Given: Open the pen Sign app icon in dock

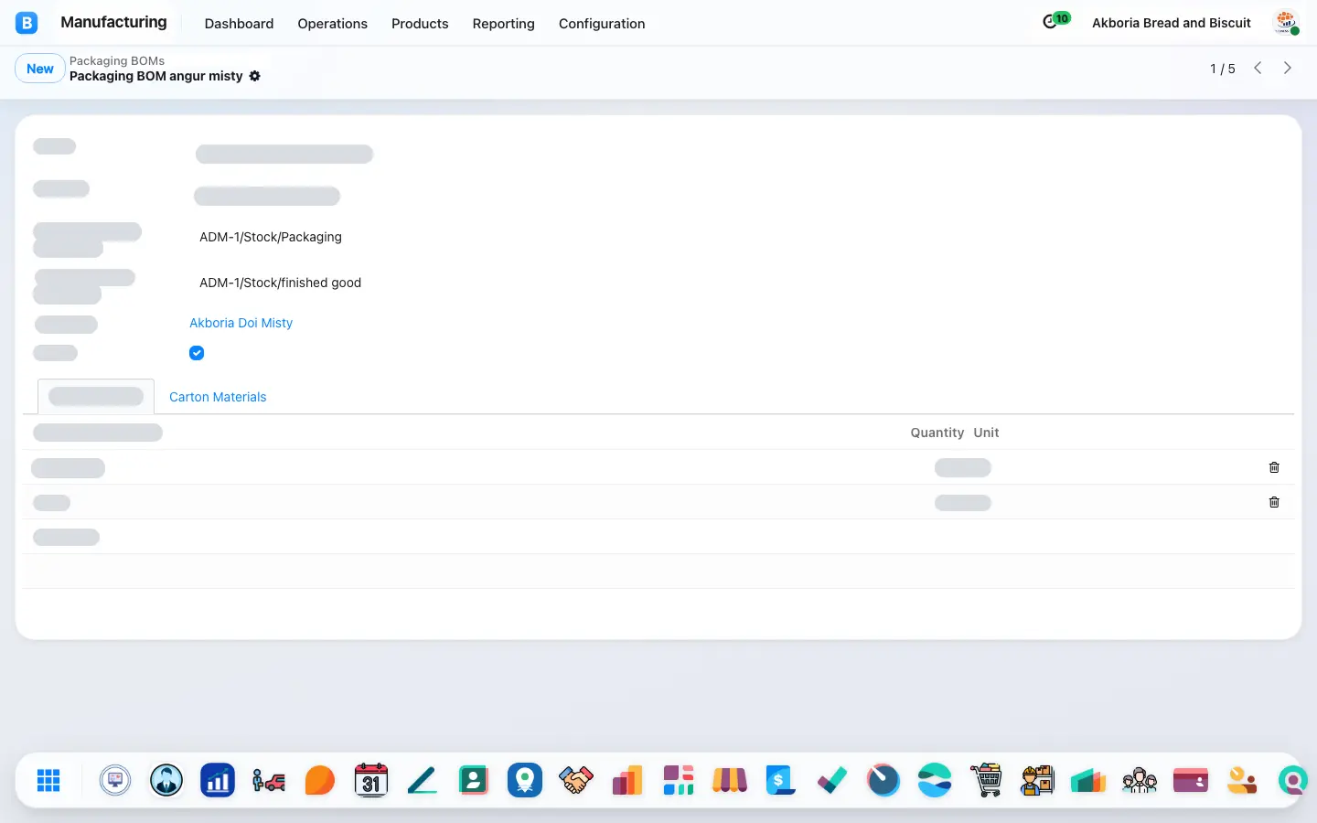Looking at the screenshot, I should [x=423, y=780].
